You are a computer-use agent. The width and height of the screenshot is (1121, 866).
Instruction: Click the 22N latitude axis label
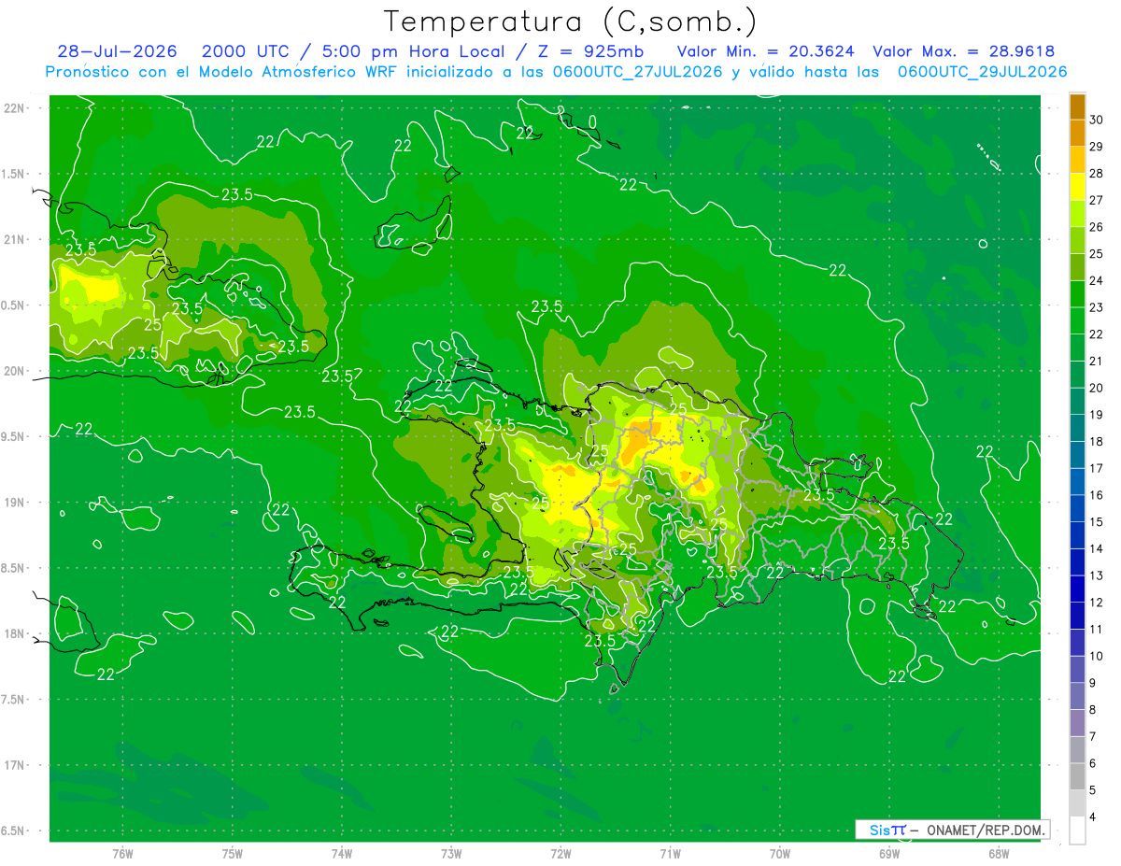[14, 108]
